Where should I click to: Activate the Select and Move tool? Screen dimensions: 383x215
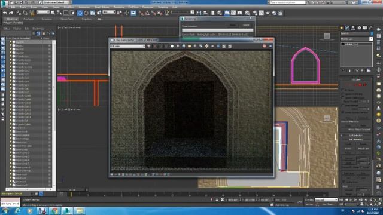[80, 13]
